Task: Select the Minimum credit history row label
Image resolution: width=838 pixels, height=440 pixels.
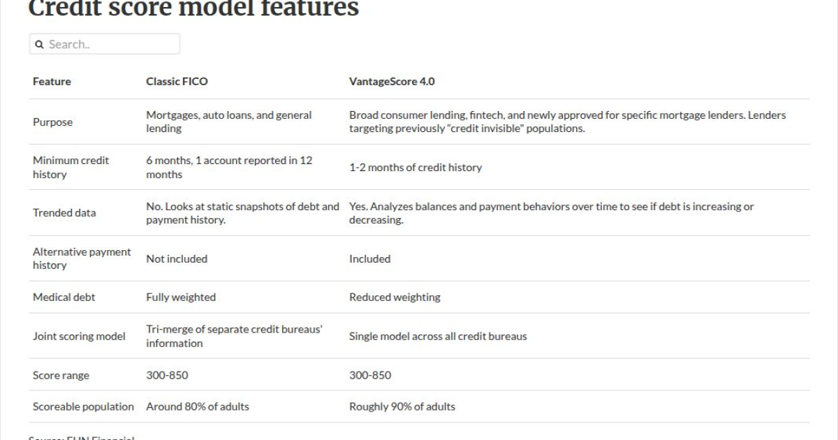Action: (71, 168)
